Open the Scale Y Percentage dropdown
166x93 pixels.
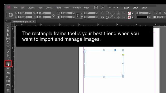click(73, 17)
